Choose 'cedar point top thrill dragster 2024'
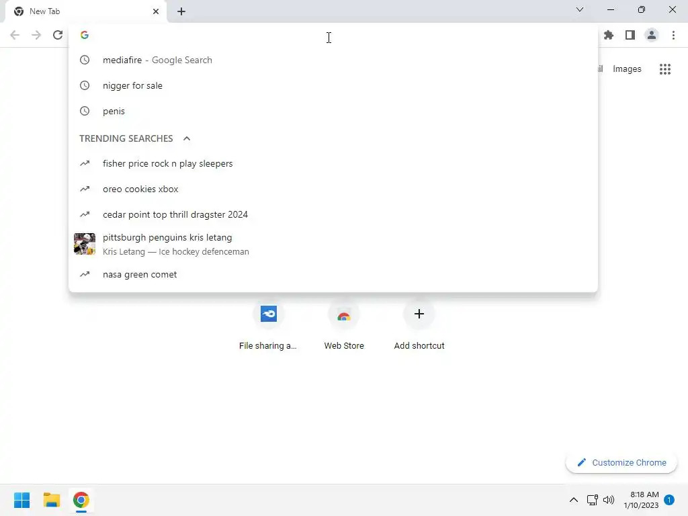Image resolution: width=688 pixels, height=516 pixels. [x=333, y=214]
